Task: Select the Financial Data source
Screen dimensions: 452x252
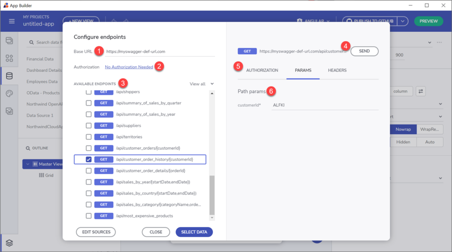Action: pos(40,59)
